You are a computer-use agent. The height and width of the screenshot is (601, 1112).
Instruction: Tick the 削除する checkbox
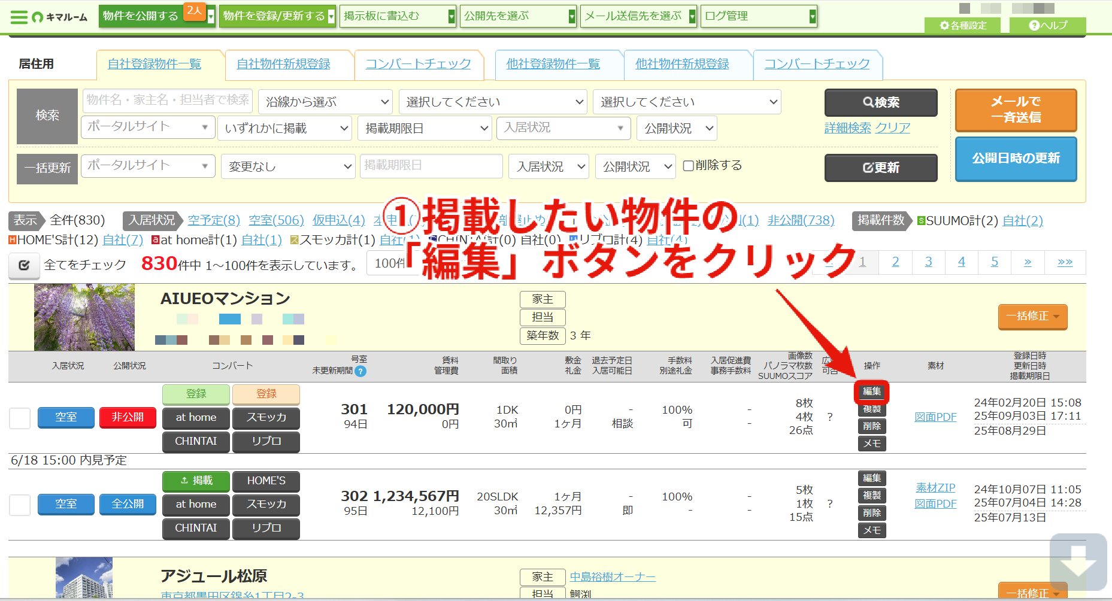click(x=689, y=166)
